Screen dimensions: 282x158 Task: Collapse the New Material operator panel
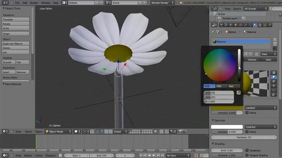4,84
